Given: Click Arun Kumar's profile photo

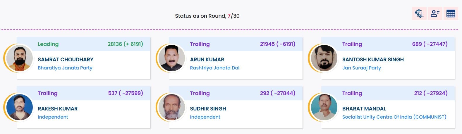Looking at the screenshot, I should coord(172,58).
